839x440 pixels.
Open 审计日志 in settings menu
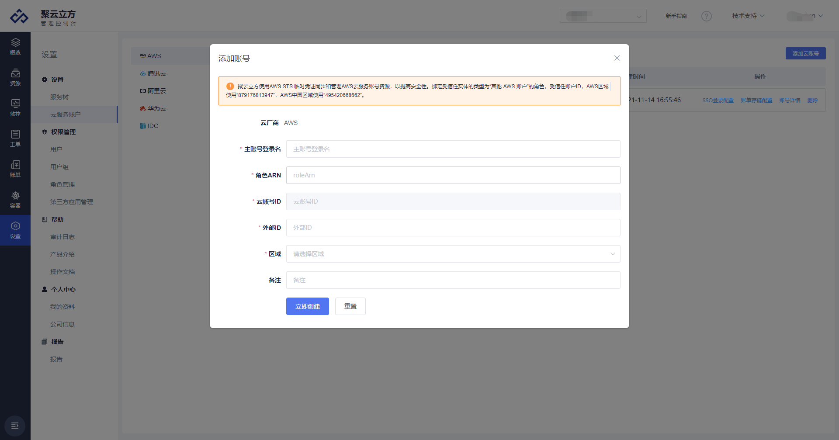pos(62,237)
